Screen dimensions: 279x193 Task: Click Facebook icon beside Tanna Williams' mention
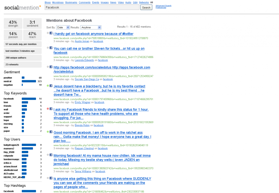tap(51, 155)
